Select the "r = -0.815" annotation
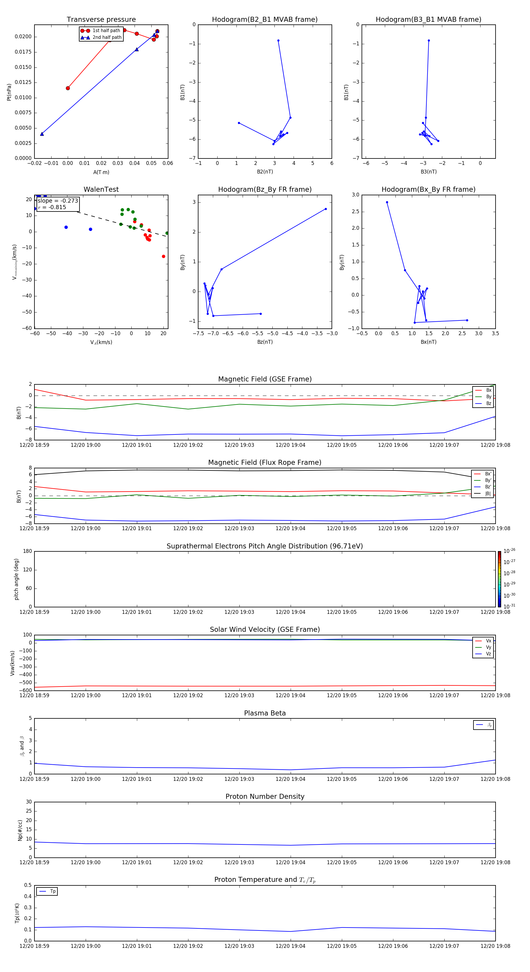 coord(52,207)
